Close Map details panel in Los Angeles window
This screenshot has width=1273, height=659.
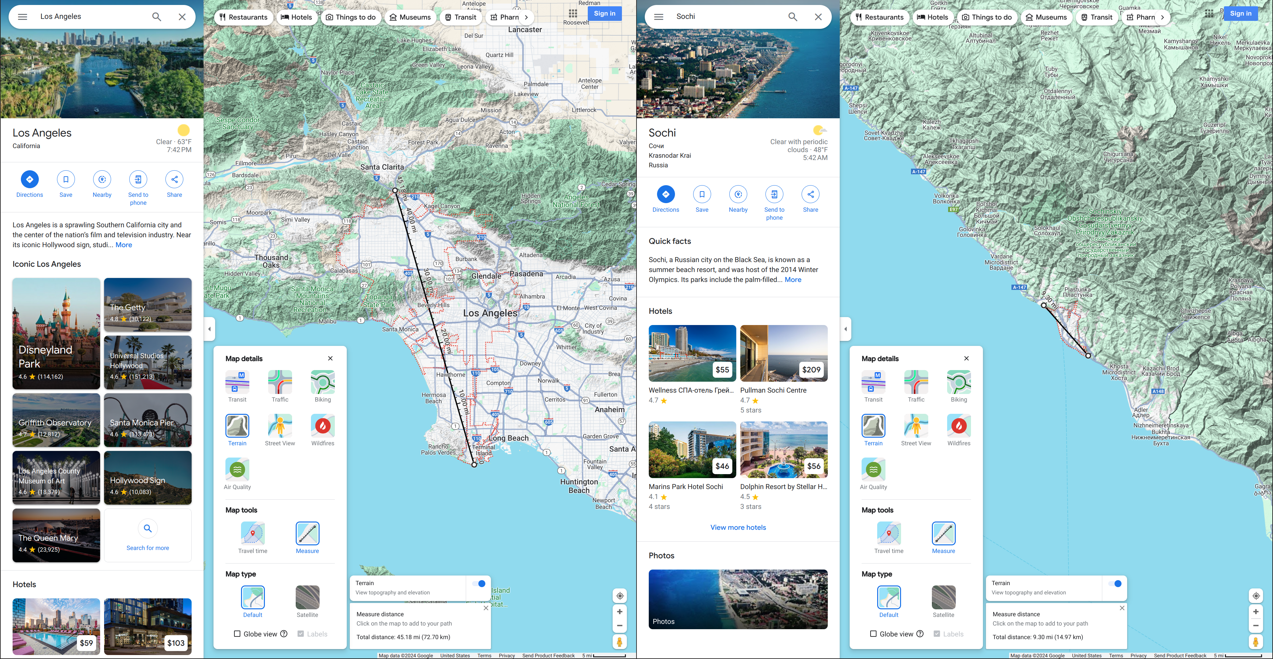click(330, 358)
